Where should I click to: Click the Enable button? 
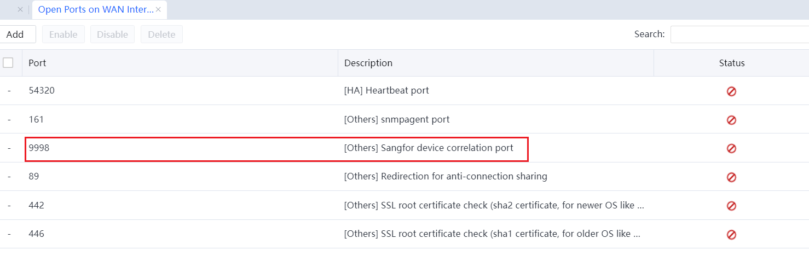point(63,34)
